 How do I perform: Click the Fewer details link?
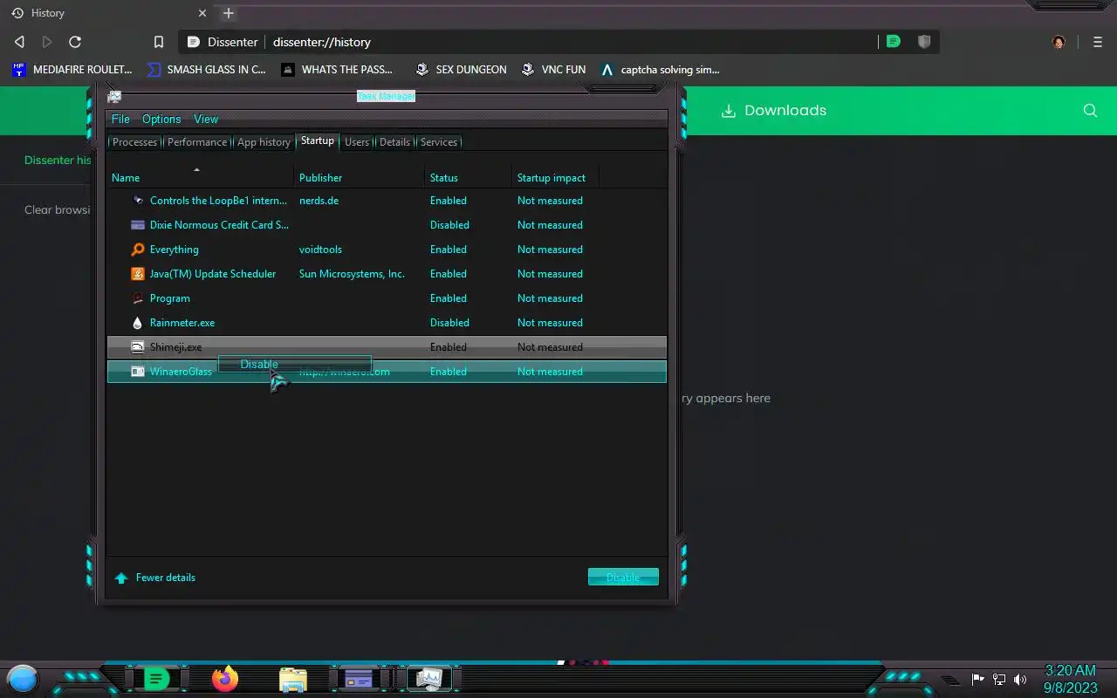tap(166, 578)
